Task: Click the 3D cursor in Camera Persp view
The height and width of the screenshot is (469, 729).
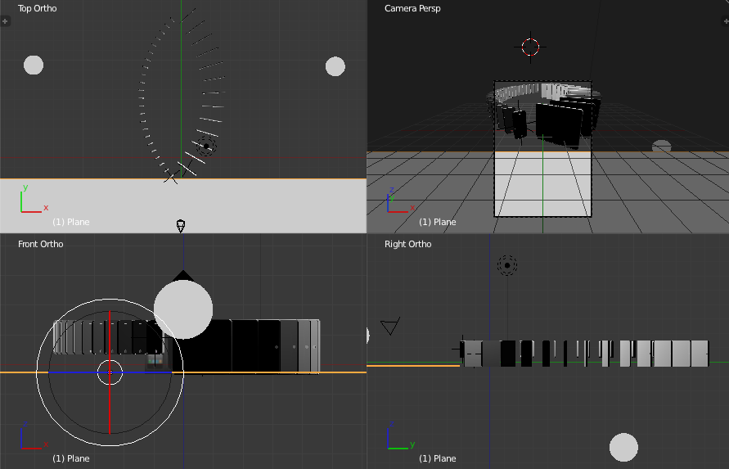Action: (x=530, y=47)
